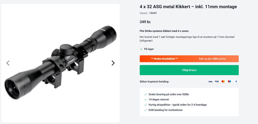Select the Maestro payment icon

coord(229,82)
